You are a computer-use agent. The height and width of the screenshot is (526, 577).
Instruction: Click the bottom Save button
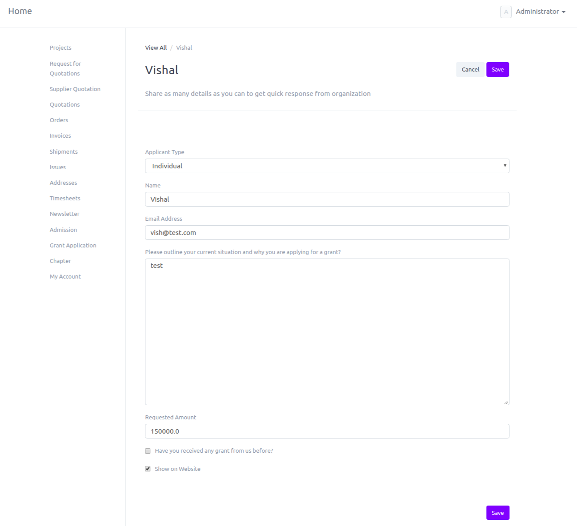(x=497, y=513)
